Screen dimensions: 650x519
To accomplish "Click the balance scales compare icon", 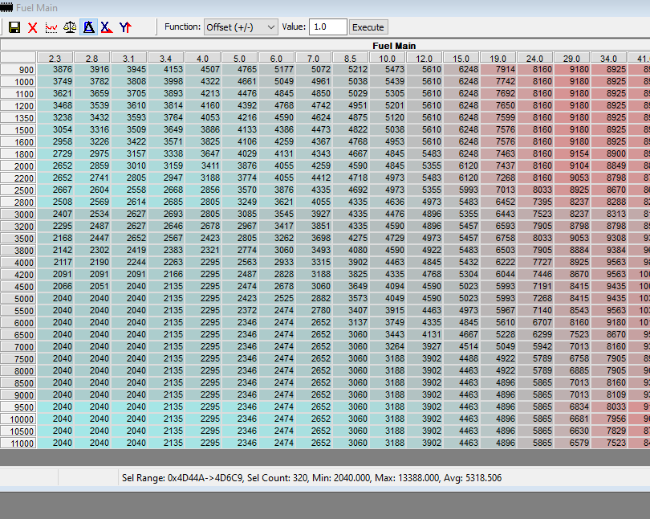I will point(70,27).
